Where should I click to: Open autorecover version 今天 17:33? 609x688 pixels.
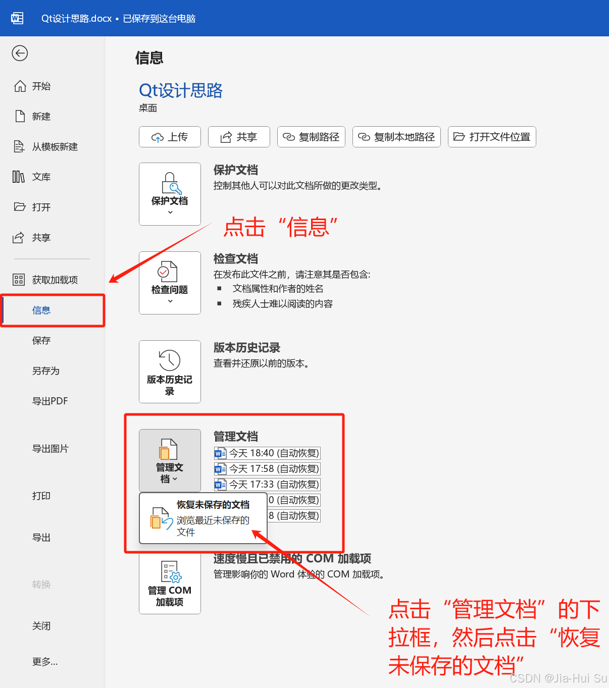pos(267,485)
